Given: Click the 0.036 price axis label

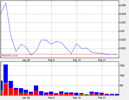Looking at the screenshot, I should point(123,5).
